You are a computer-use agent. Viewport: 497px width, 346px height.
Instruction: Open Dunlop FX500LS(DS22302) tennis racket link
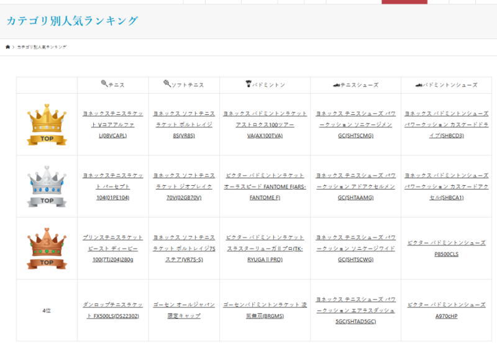click(112, 310)
